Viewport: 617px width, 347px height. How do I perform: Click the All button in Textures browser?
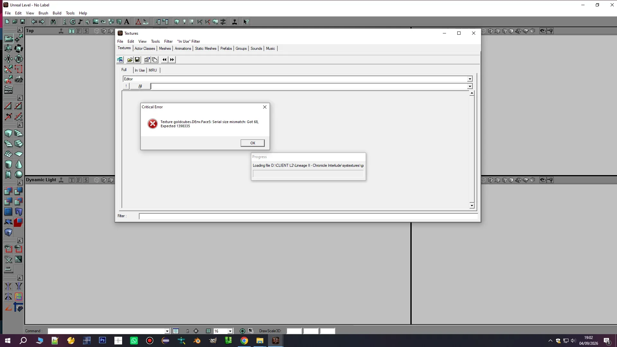click(140, 86)
